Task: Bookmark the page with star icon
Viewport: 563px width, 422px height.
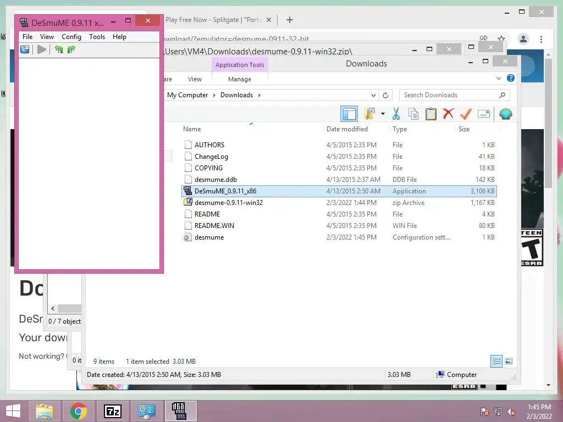Action: (501, 39)
